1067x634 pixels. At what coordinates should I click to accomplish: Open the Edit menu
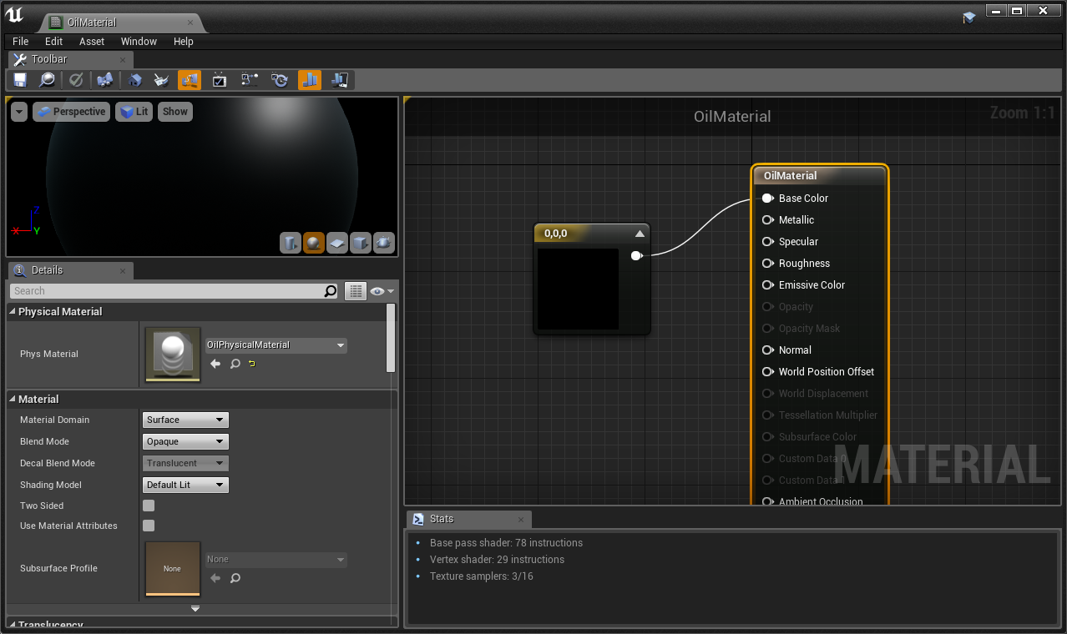click(x=54, y=41)
